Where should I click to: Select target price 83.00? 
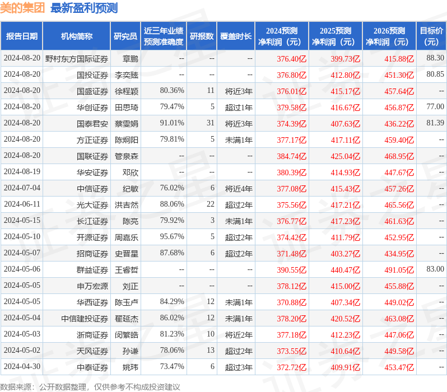tap(435, 269)
